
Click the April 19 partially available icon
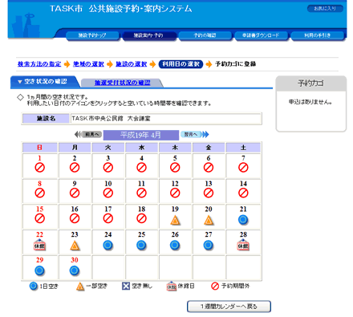coord(175,221)
